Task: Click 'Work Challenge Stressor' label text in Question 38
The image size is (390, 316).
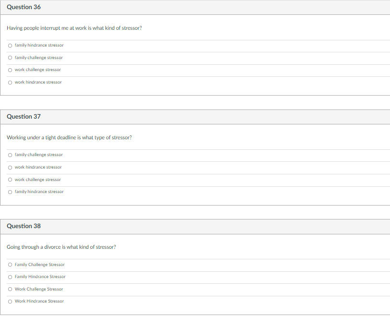Action: 39,289
